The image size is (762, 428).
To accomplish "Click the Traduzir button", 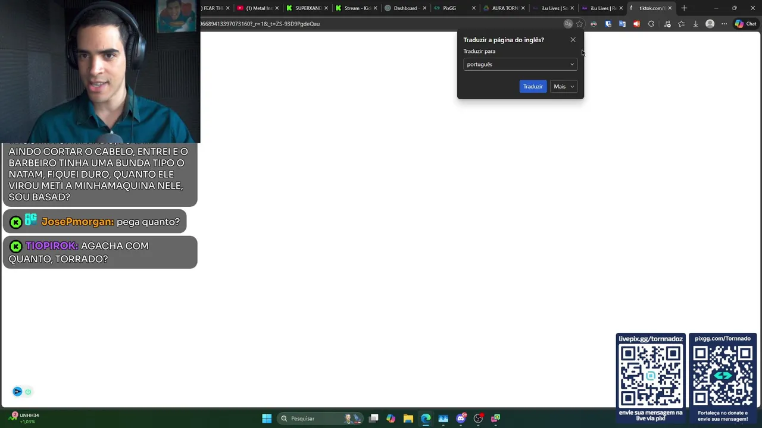I will (533, 87).
